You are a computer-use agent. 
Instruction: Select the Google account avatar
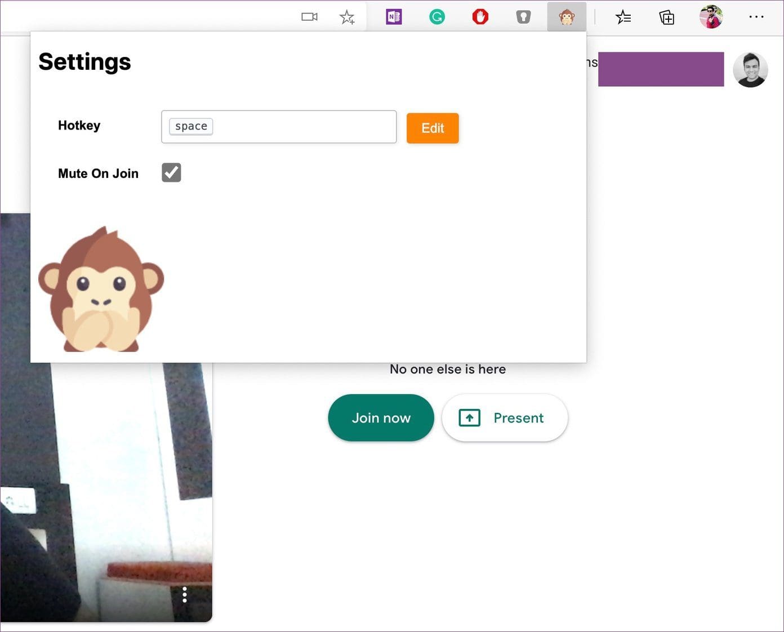point(751,70)
